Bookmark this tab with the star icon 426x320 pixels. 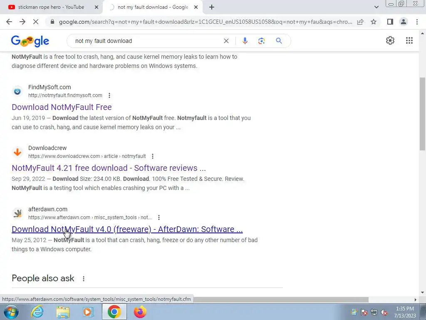click(374, 22)
